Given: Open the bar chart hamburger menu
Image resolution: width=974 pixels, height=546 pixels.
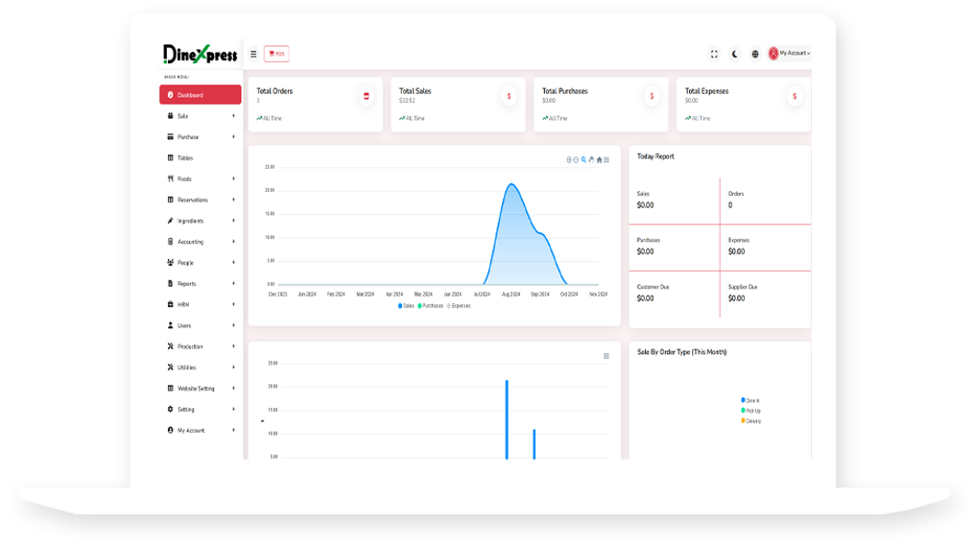Looking at the screenshot, I should pos(606,356).
